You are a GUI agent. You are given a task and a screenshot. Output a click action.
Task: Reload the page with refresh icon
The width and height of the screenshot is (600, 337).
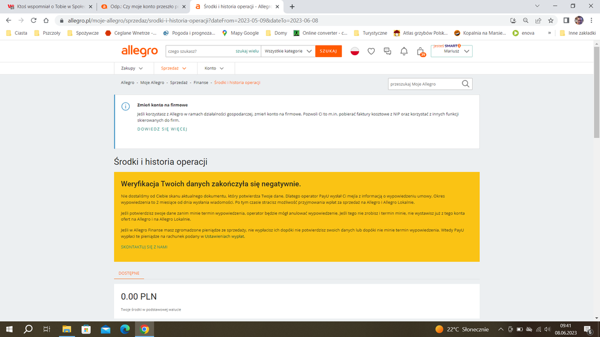pyautogui.click(x=34, y=20)
